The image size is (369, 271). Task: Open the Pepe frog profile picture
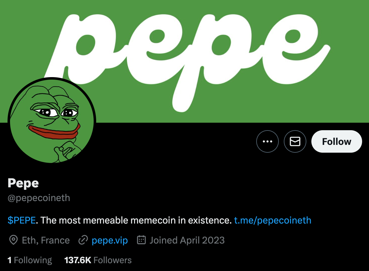52,121
